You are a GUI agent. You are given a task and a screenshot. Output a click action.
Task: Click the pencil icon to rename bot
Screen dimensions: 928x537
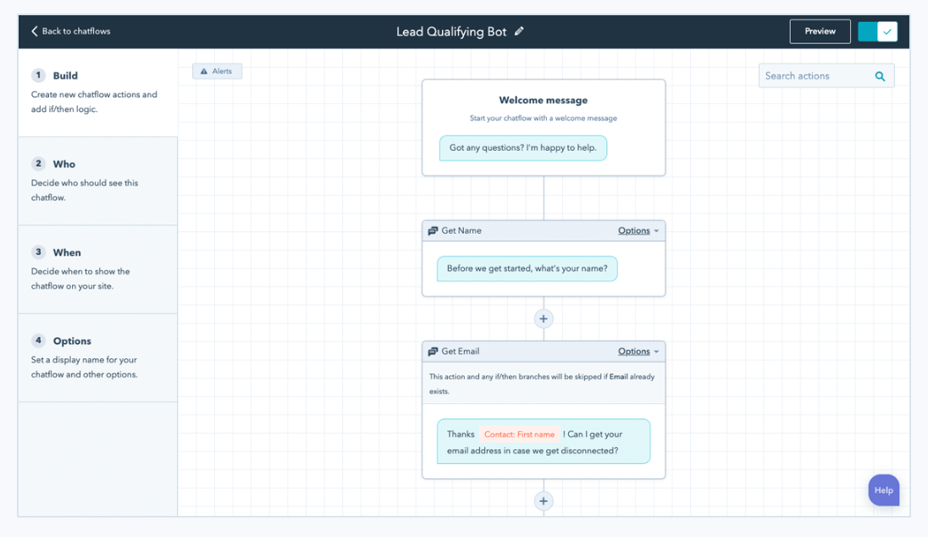519,31
